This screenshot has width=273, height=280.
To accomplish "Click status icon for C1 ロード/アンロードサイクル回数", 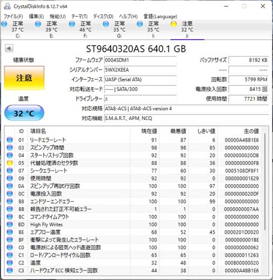I will coord(10,255).
